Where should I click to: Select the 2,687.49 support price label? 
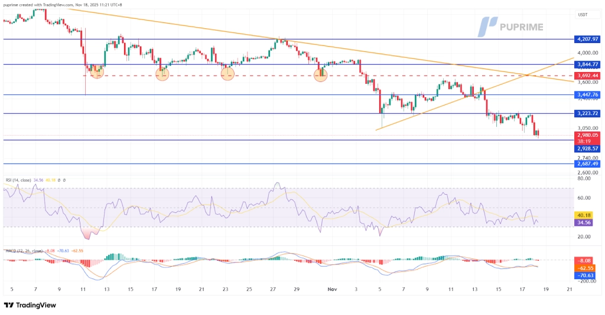587,163
